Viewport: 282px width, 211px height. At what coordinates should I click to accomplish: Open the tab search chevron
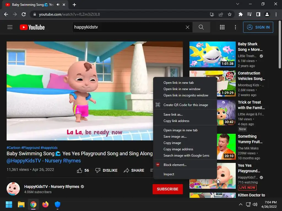click(238, 4)
